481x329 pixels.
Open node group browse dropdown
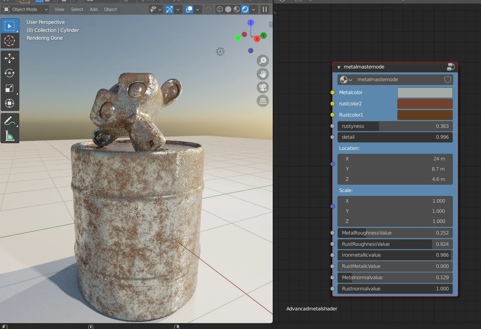click(x=346, y=80)
